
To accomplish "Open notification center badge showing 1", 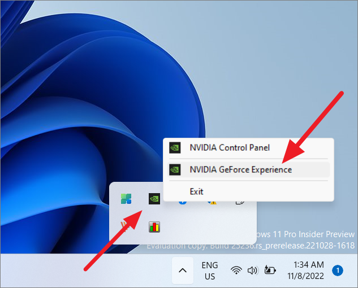I will 338,270.
